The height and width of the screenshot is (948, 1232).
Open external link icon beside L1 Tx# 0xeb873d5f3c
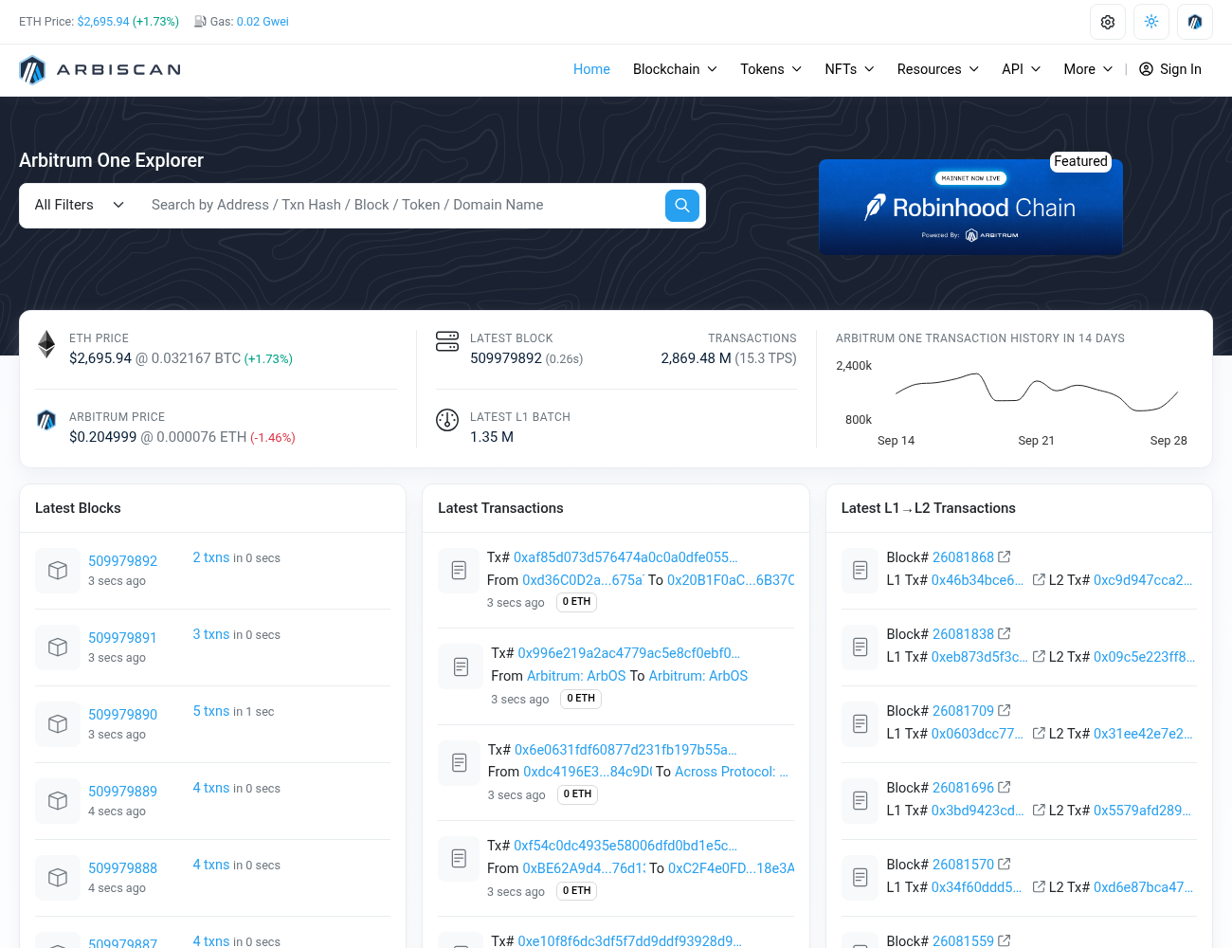(1039, 656)
